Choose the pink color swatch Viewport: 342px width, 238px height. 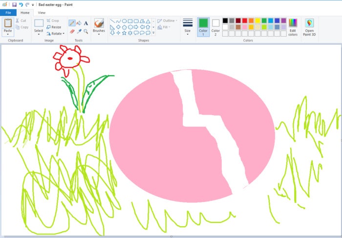pyautogui.click(x=245, y=27)
